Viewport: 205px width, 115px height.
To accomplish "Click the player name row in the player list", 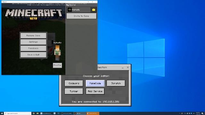I will point(79,10).
